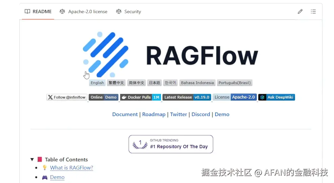Select the 繁體中文 language badge
Image resolution: width=334 pixels, height=183 pixels.
[x=116, y=83]
